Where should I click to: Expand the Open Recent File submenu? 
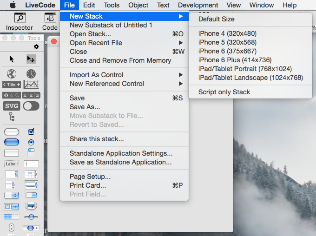tap(125, 43)
